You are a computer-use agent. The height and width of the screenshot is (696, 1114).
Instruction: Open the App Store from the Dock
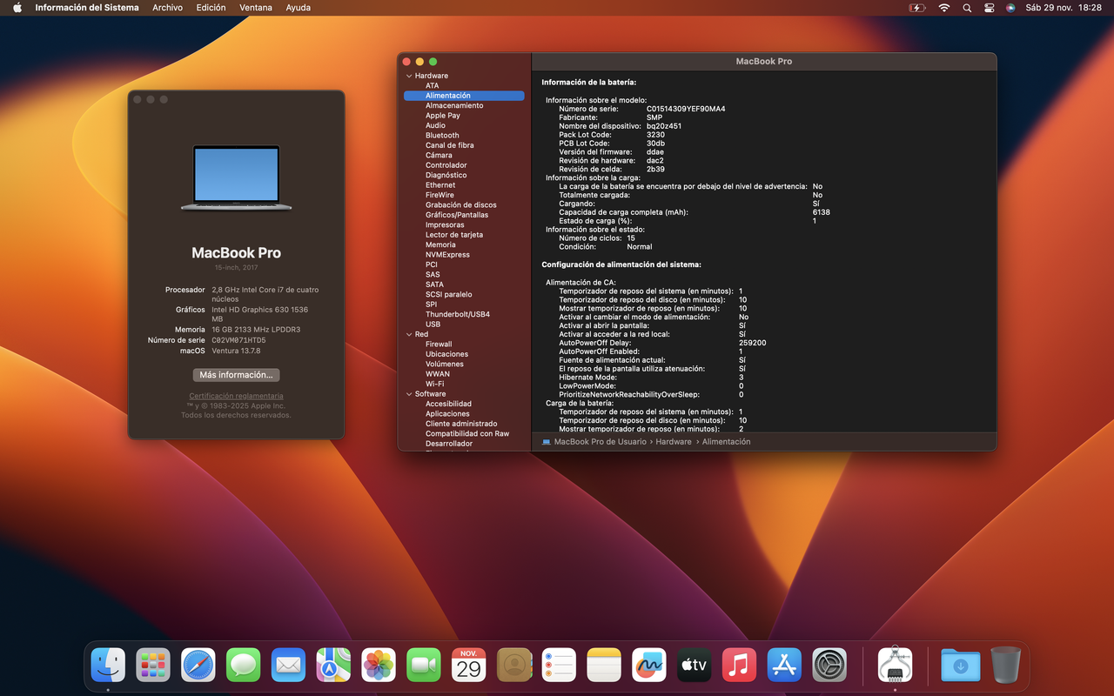coord(783,664)
